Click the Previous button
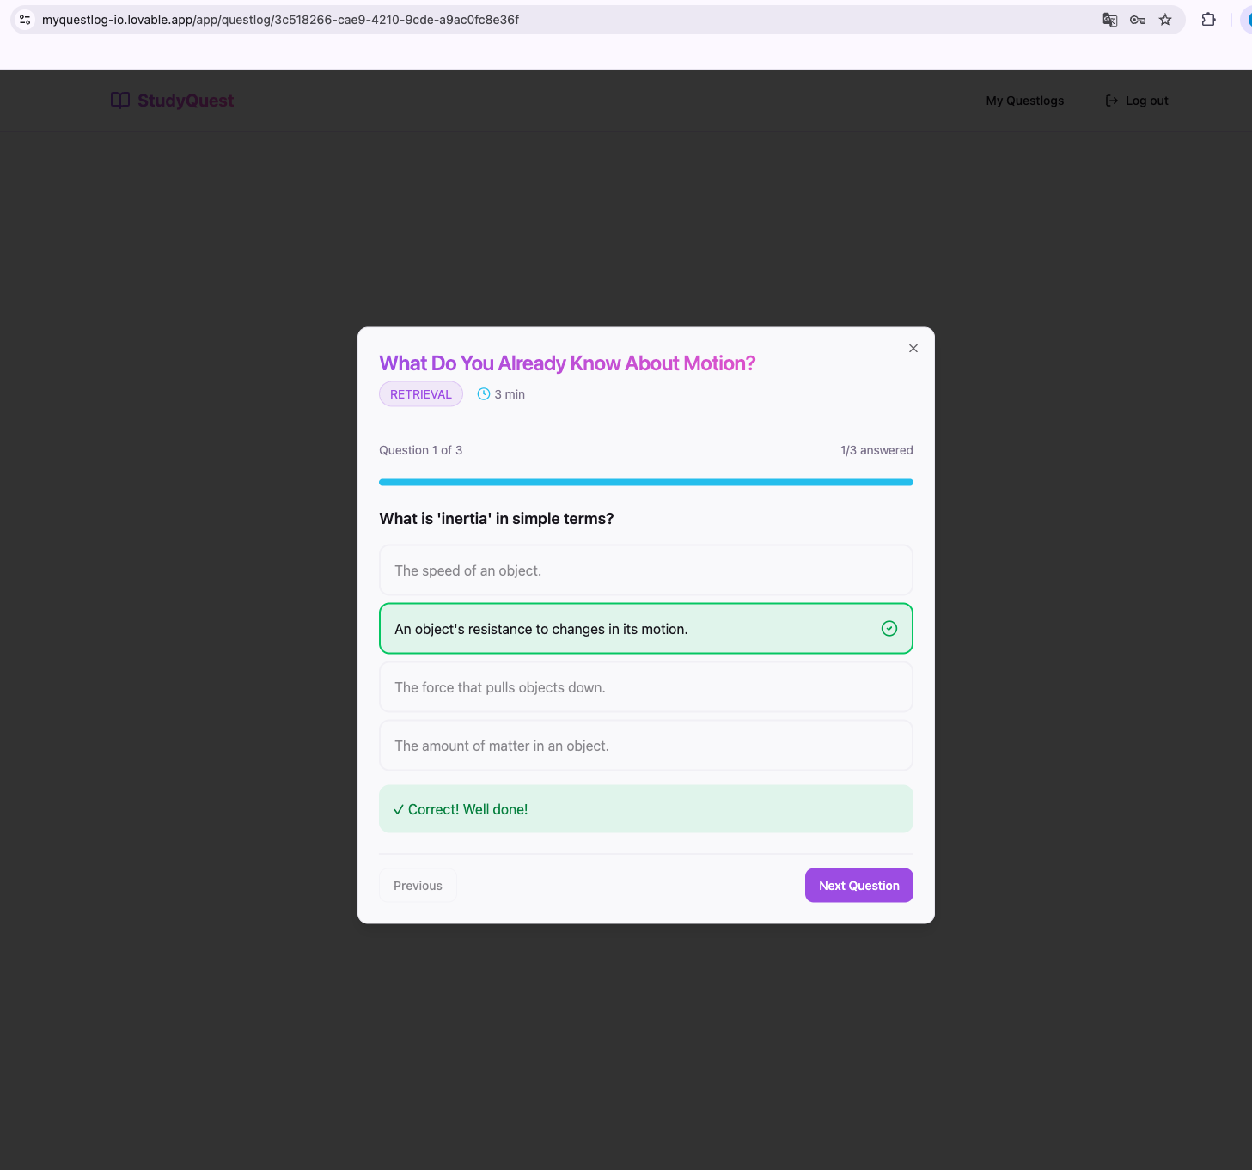This screenshot has height=1170, width=1252. coord(418,886)
